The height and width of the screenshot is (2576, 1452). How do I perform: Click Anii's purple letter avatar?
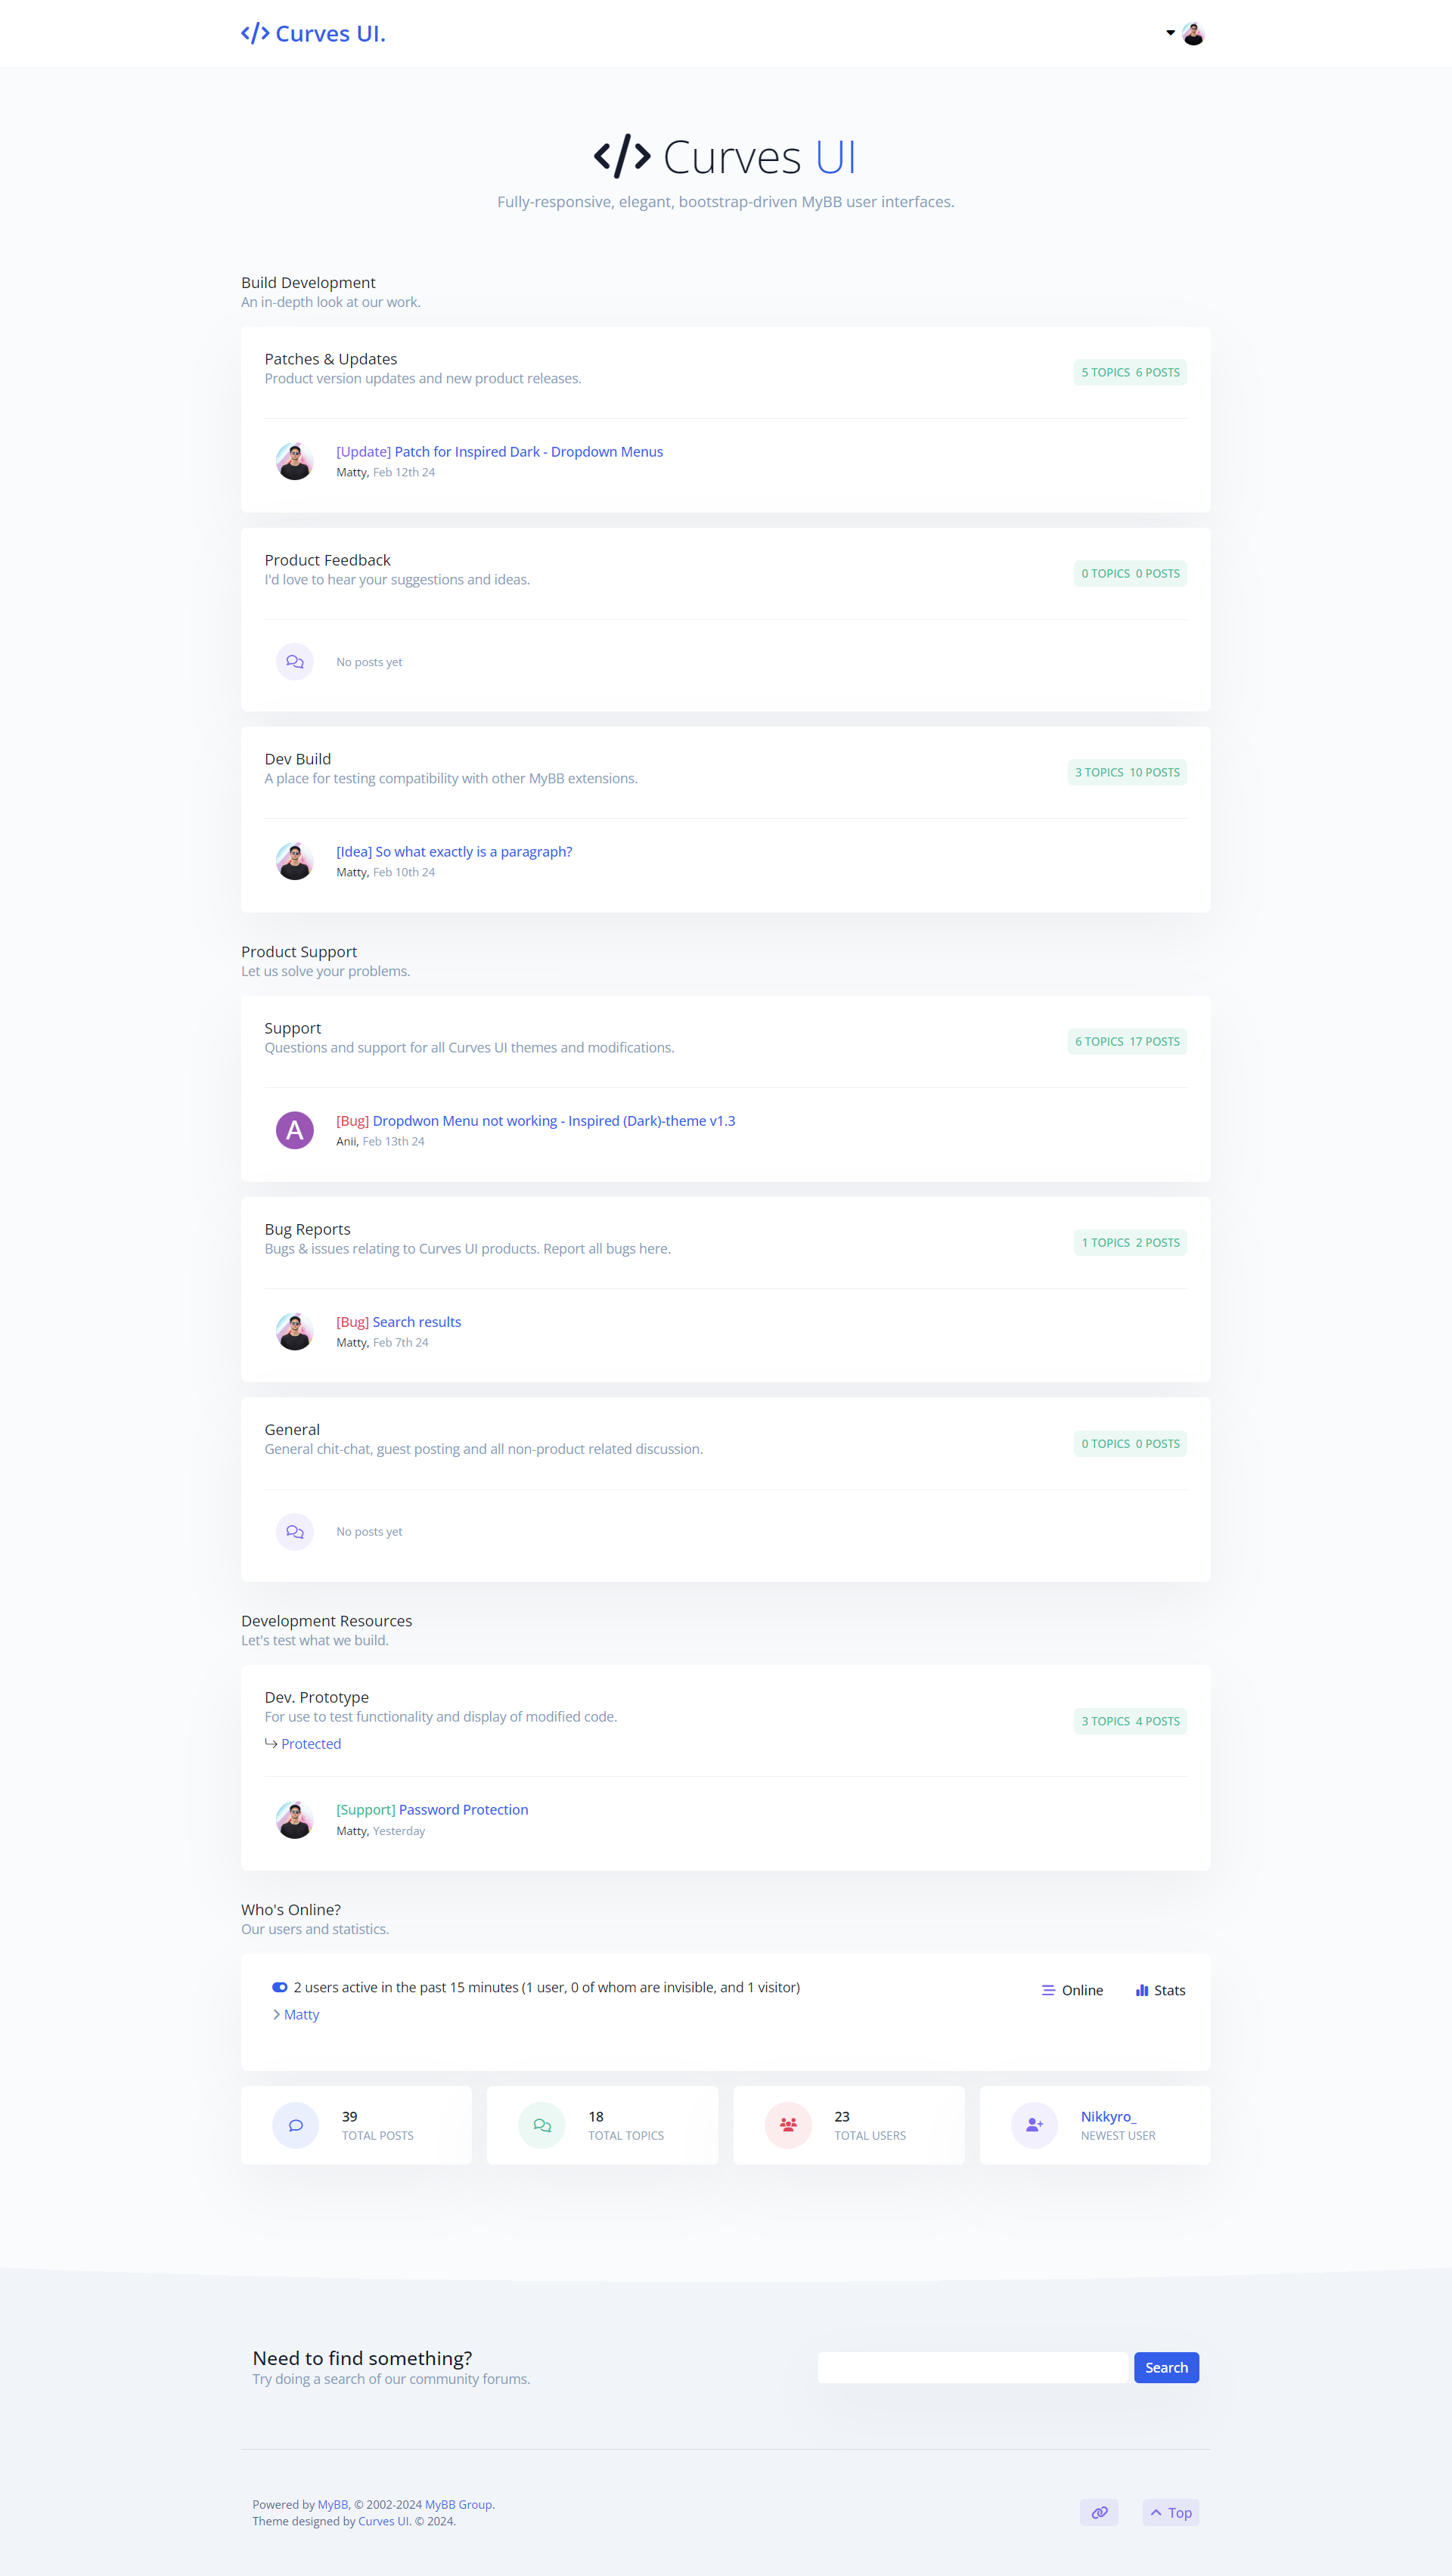[295, 1130]
